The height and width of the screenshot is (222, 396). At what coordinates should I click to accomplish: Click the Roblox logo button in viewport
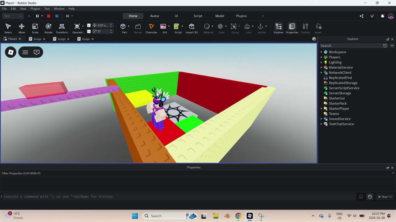tap(11, 52)
